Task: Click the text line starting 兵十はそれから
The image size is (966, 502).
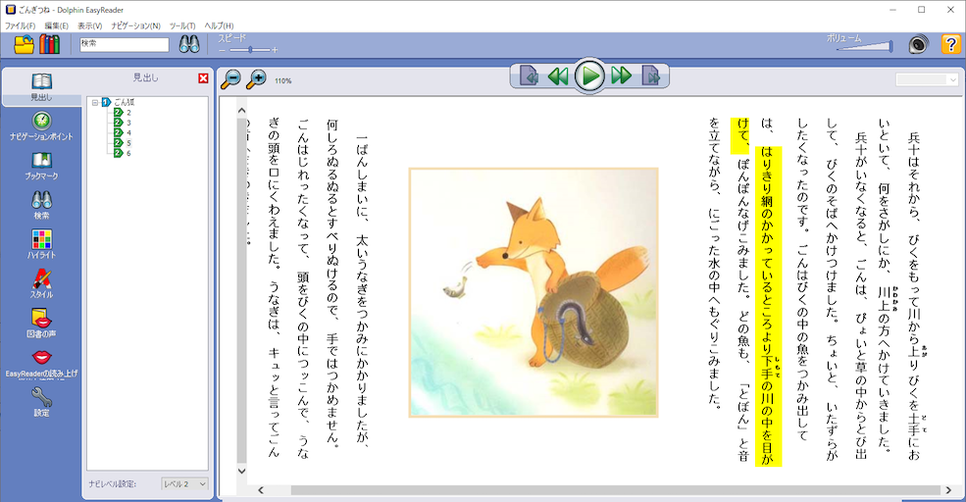Action: click(914, 296)
